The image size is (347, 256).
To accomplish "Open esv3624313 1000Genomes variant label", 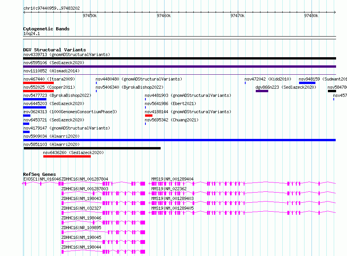I will 70,112.
